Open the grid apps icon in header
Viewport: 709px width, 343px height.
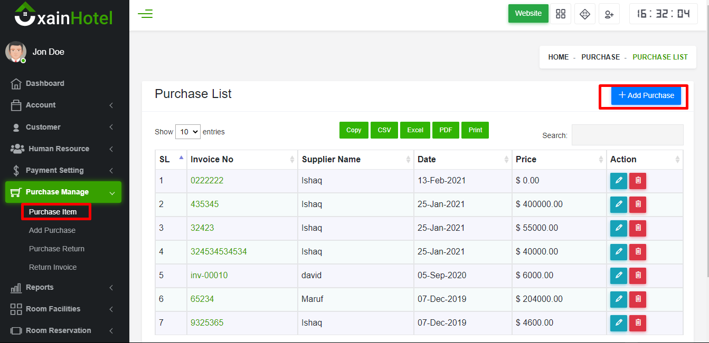[561, 14]
